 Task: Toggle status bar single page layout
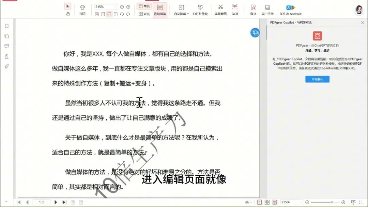(259, 202)
